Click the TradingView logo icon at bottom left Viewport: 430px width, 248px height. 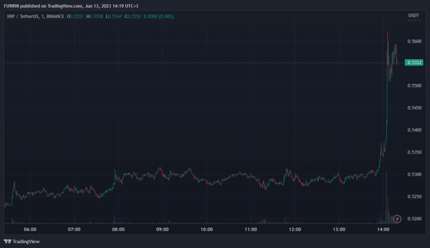(x=7, y=241)
